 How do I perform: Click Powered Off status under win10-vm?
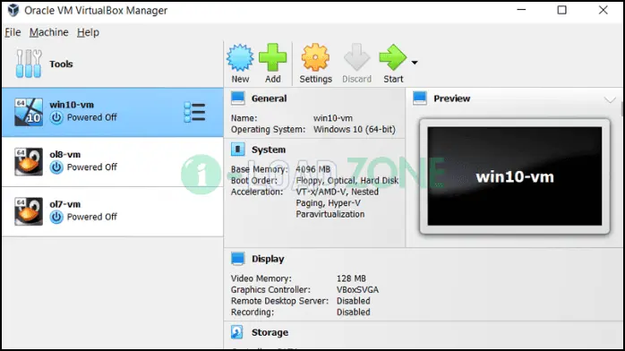coord(92,117)
